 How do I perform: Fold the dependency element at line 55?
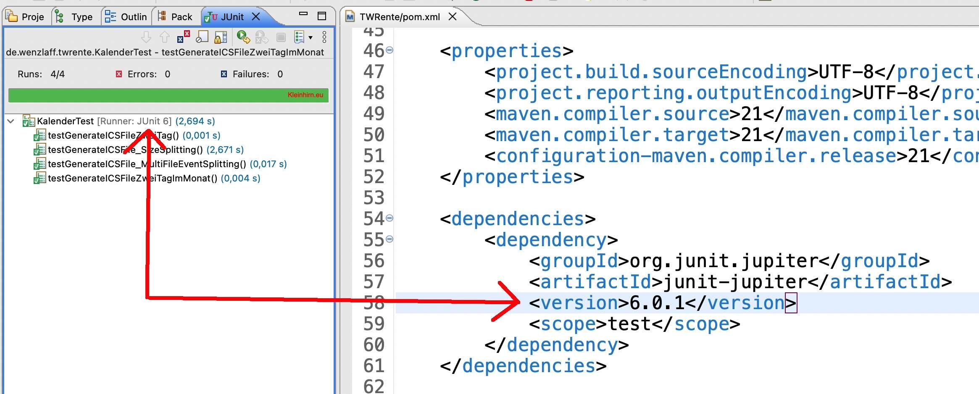point(389,239)
